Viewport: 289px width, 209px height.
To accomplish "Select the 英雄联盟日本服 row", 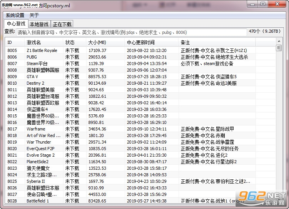I will click(x=140, y=188).
